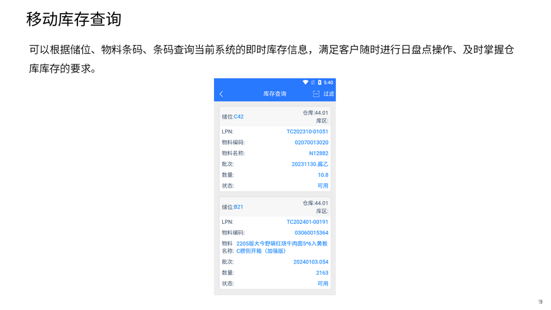551x310 pixels.
Task: Open LPN TC202401-00191
Action: pos(307,222)
